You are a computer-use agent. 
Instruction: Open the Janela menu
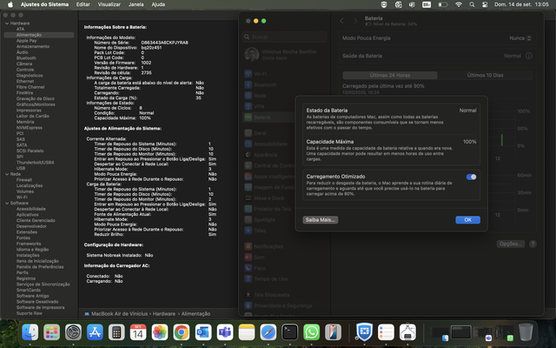click(x=136, y=4)
